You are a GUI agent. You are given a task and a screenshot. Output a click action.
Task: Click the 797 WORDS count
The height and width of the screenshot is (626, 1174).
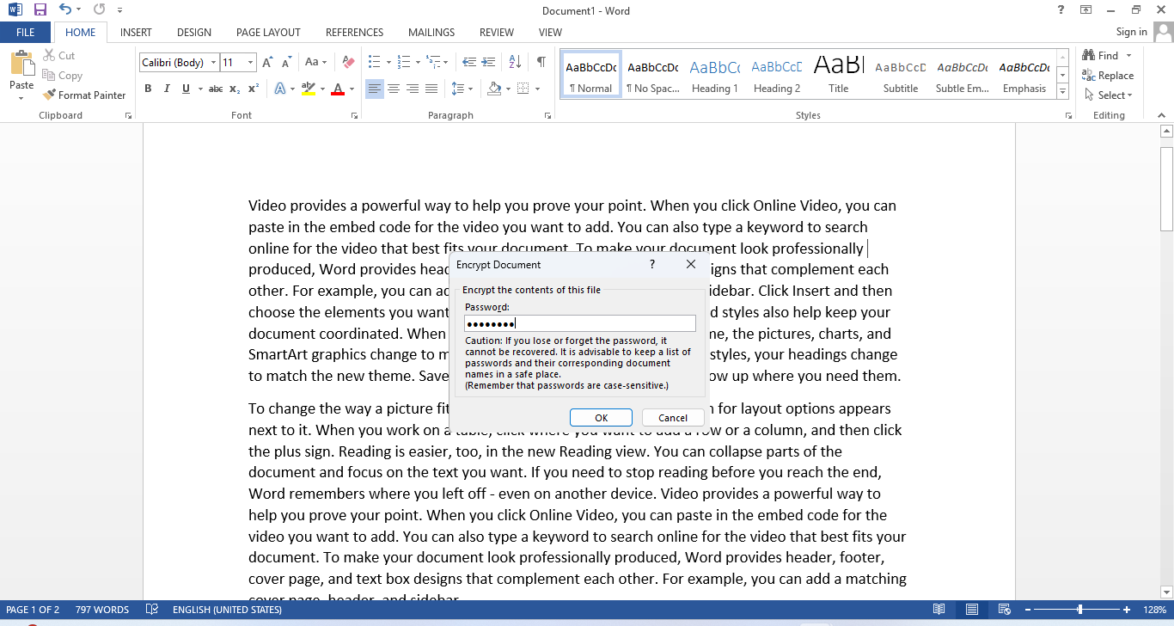coord(102,610)
